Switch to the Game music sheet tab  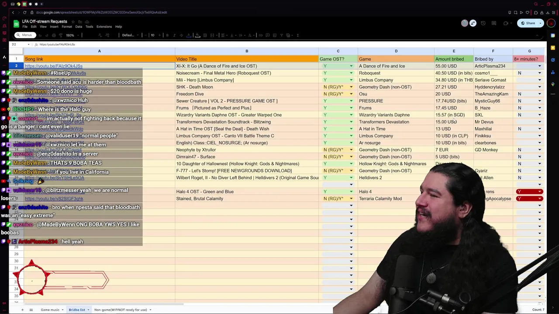50,310
